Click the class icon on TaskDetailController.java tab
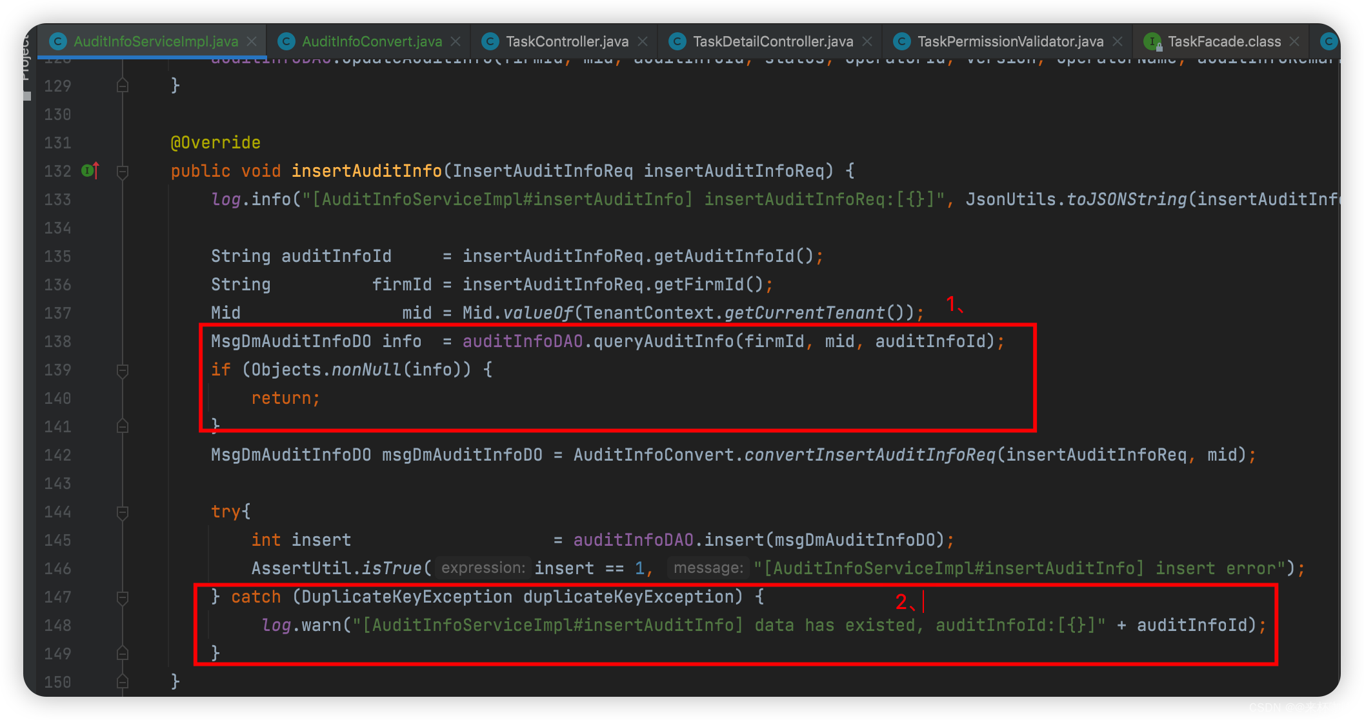The image size is (1364, 720). (x=677, y=41)
